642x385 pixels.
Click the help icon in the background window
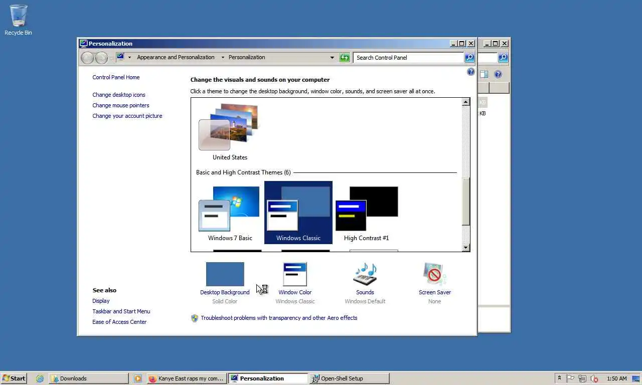point(498,74)
